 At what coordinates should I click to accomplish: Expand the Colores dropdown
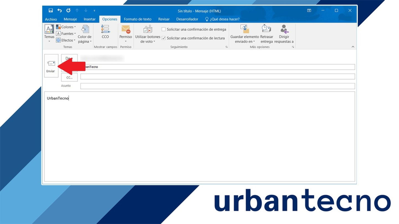(66, 27)
